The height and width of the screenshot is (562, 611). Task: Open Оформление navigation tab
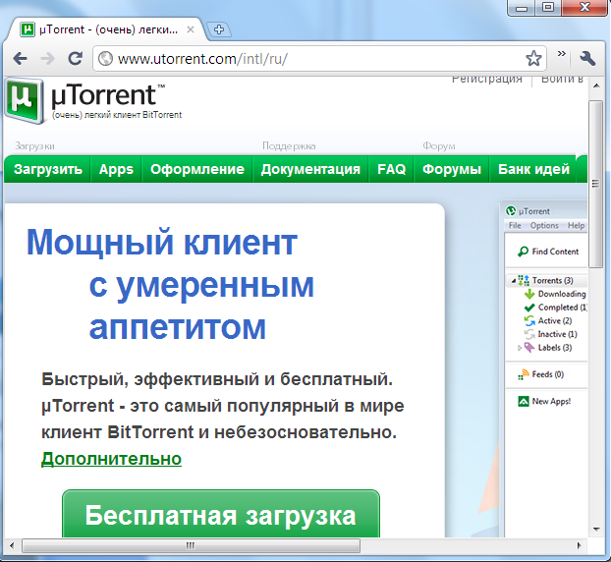pos(197,169)
